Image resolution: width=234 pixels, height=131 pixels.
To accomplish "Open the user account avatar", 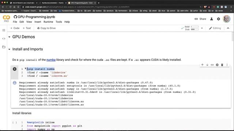I will point(227,19).
